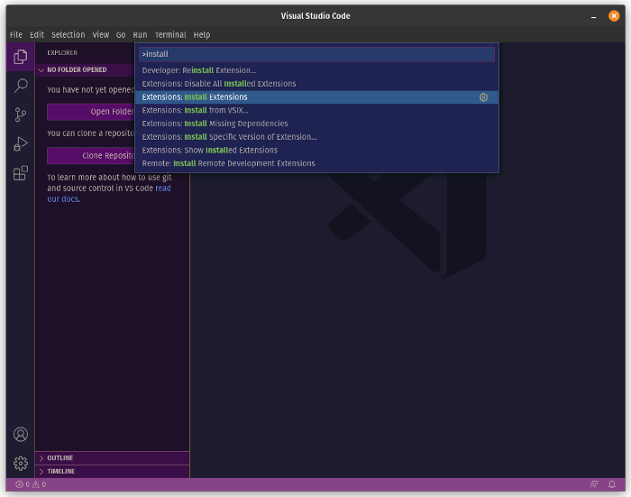The height and width of the screenshot is (497, 631).
Task: Open the Source Control view icon
Action: pyautogui.click(x=20, y=115)
